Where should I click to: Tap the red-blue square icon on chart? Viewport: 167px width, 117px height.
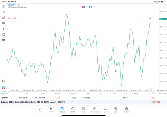click(83, 7)
